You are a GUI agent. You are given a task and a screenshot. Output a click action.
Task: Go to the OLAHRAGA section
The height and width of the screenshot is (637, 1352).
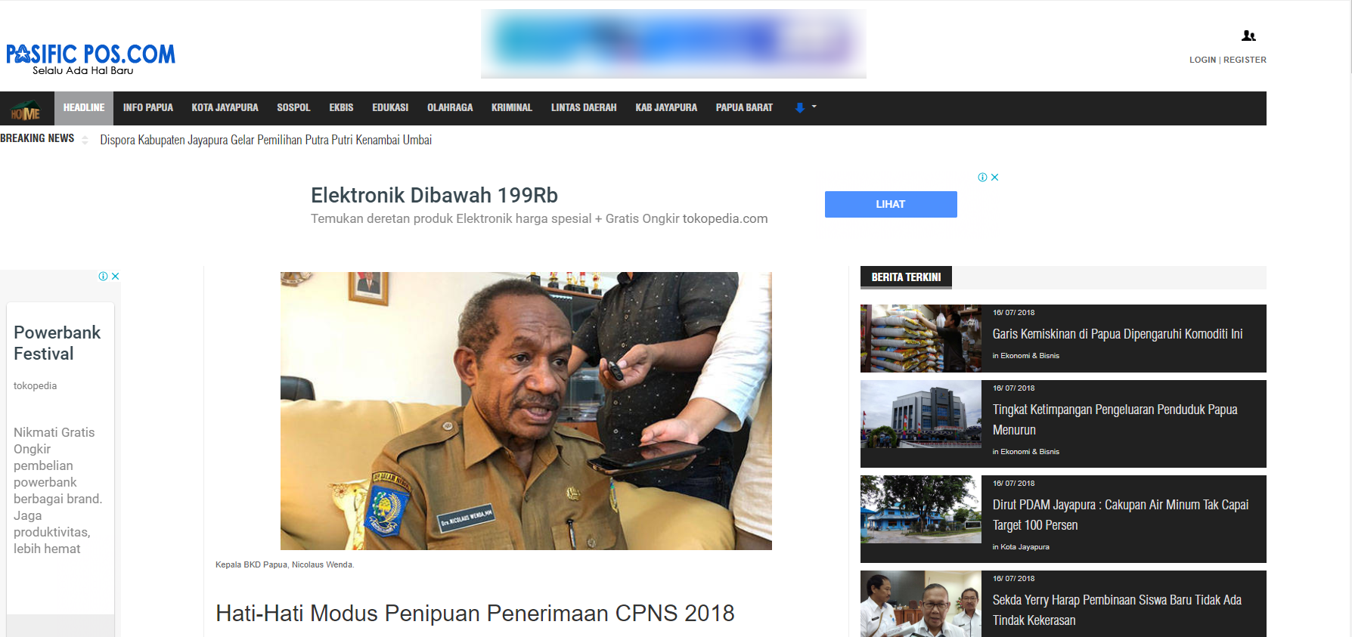click(x=449, y=108)
